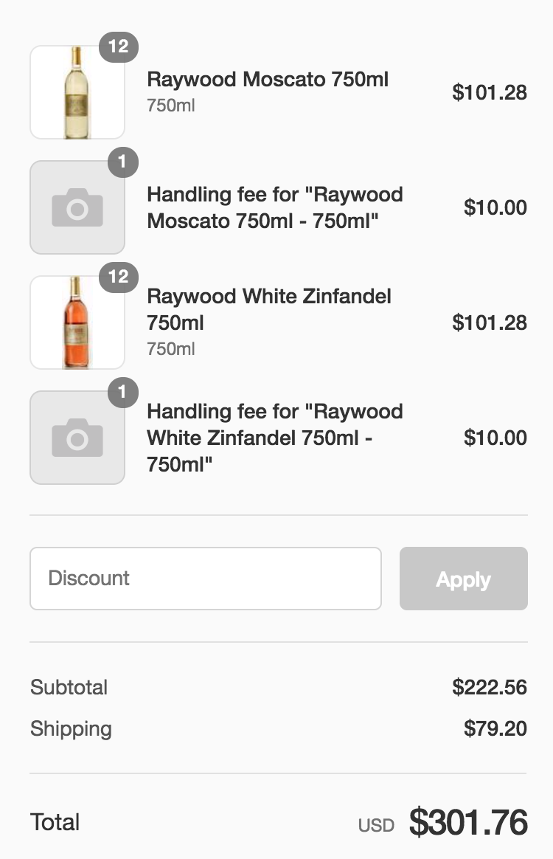Click the Shipping label
The image size is (553, 859).
pyautogui.click(x=71, y=729)
